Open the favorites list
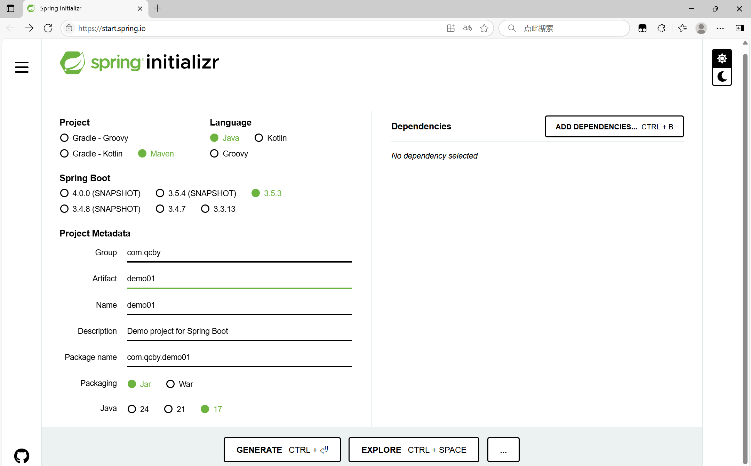The image size is (751, 466). click(x=682, y=28)
